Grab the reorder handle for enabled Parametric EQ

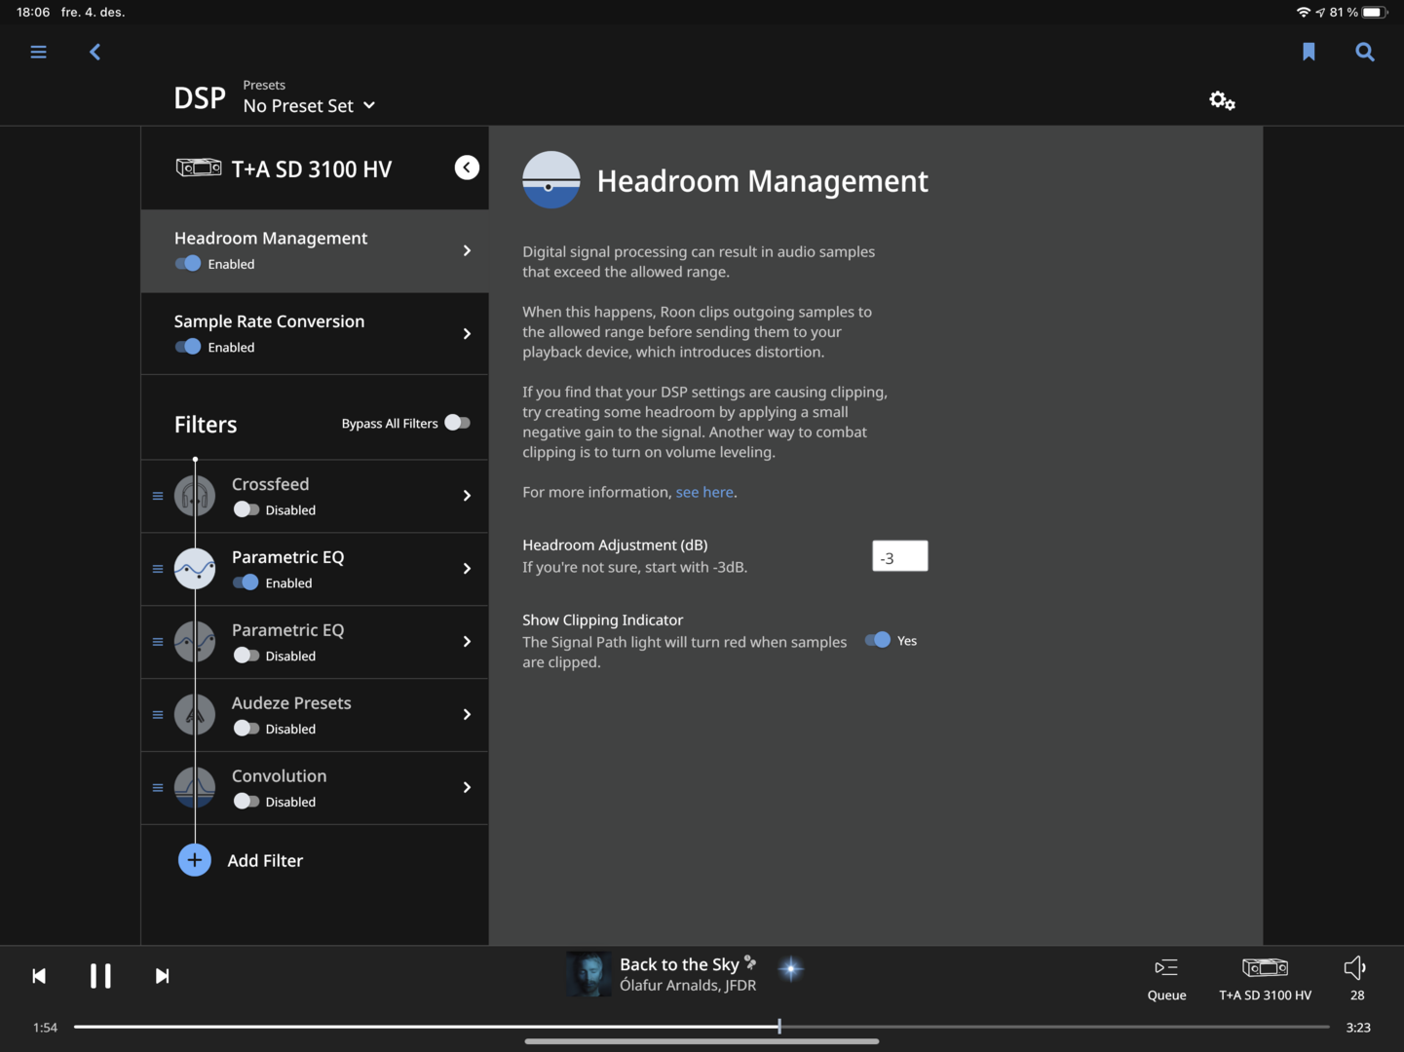pos(158,569)
